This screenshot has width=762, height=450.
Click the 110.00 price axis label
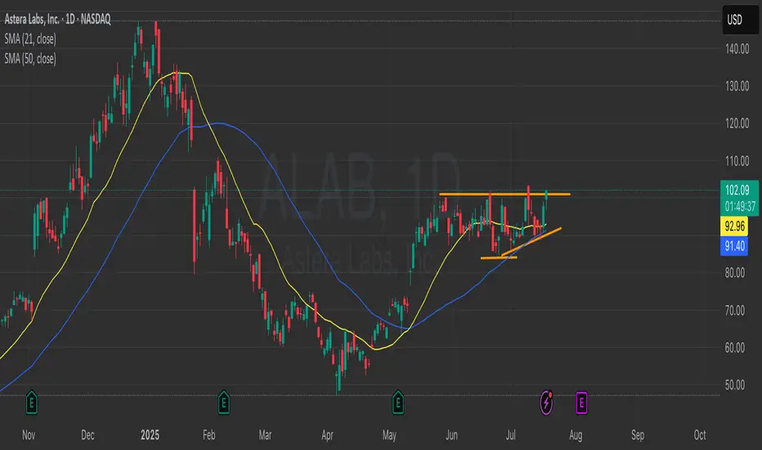coord(737,161)
